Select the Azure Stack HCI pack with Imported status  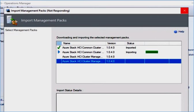click(x=119, y=48)
